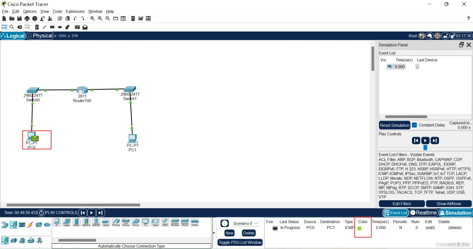Click the Zoom Out magnifier icon
Image resolution: width=473 pixels, height=249 pixels.
point(108,19)
